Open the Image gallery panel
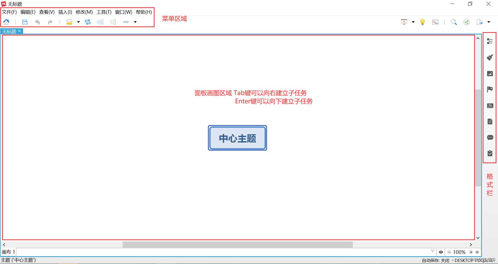The height and width of the screenshot is (264, 498). click(x=490, y=74)
